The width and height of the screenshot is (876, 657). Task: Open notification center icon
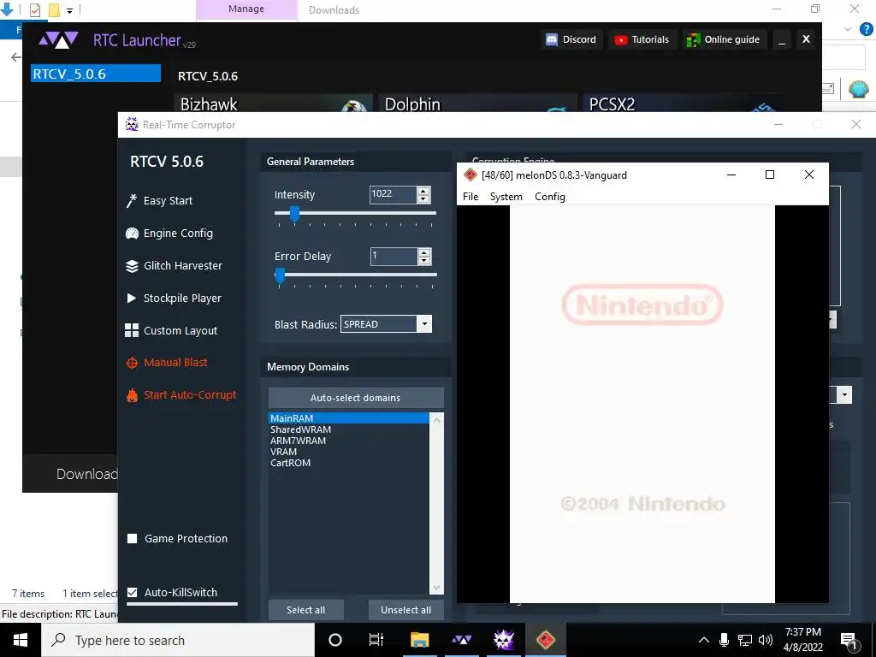click(x=849, y=641)
